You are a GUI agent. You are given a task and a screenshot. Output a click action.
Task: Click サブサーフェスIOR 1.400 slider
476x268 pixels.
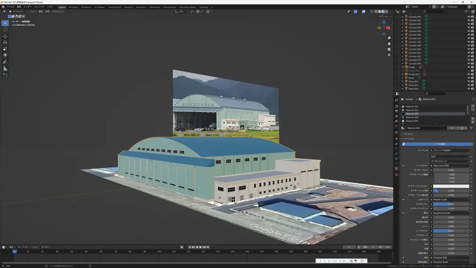451,190
